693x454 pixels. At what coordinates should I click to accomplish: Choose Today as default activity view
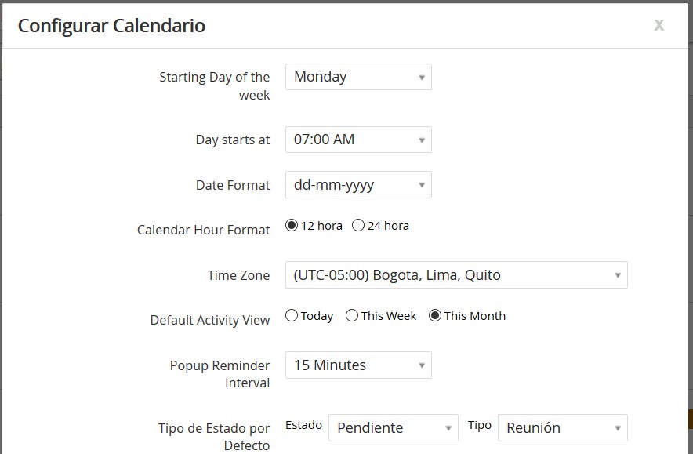(x=292, y=316)
